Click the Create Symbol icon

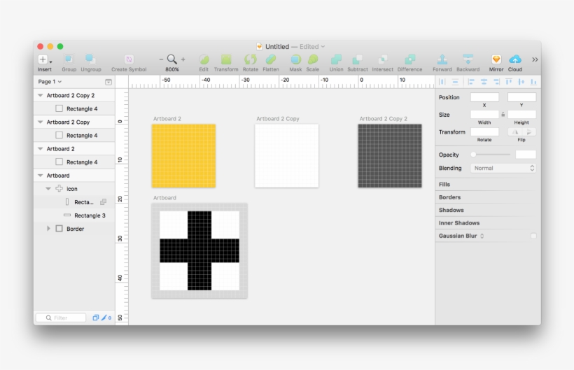coord(129,59)
